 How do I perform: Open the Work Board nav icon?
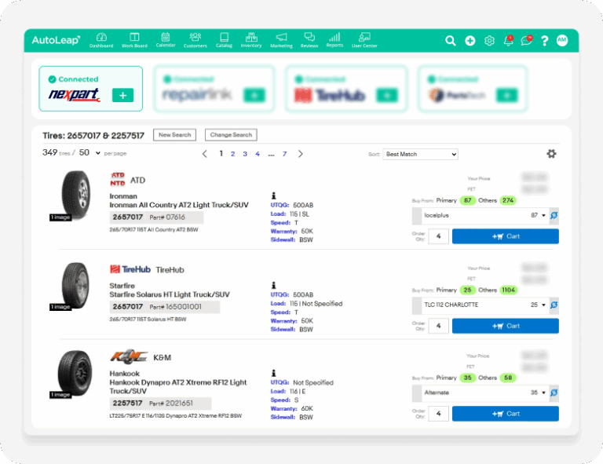(134, 40)
